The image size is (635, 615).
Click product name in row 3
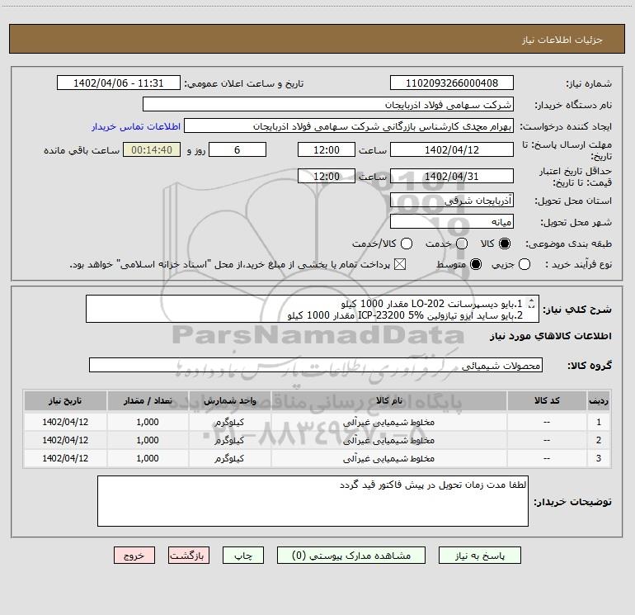[388, 458]
